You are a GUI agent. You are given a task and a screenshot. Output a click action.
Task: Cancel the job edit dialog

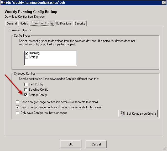pos(96,144)
